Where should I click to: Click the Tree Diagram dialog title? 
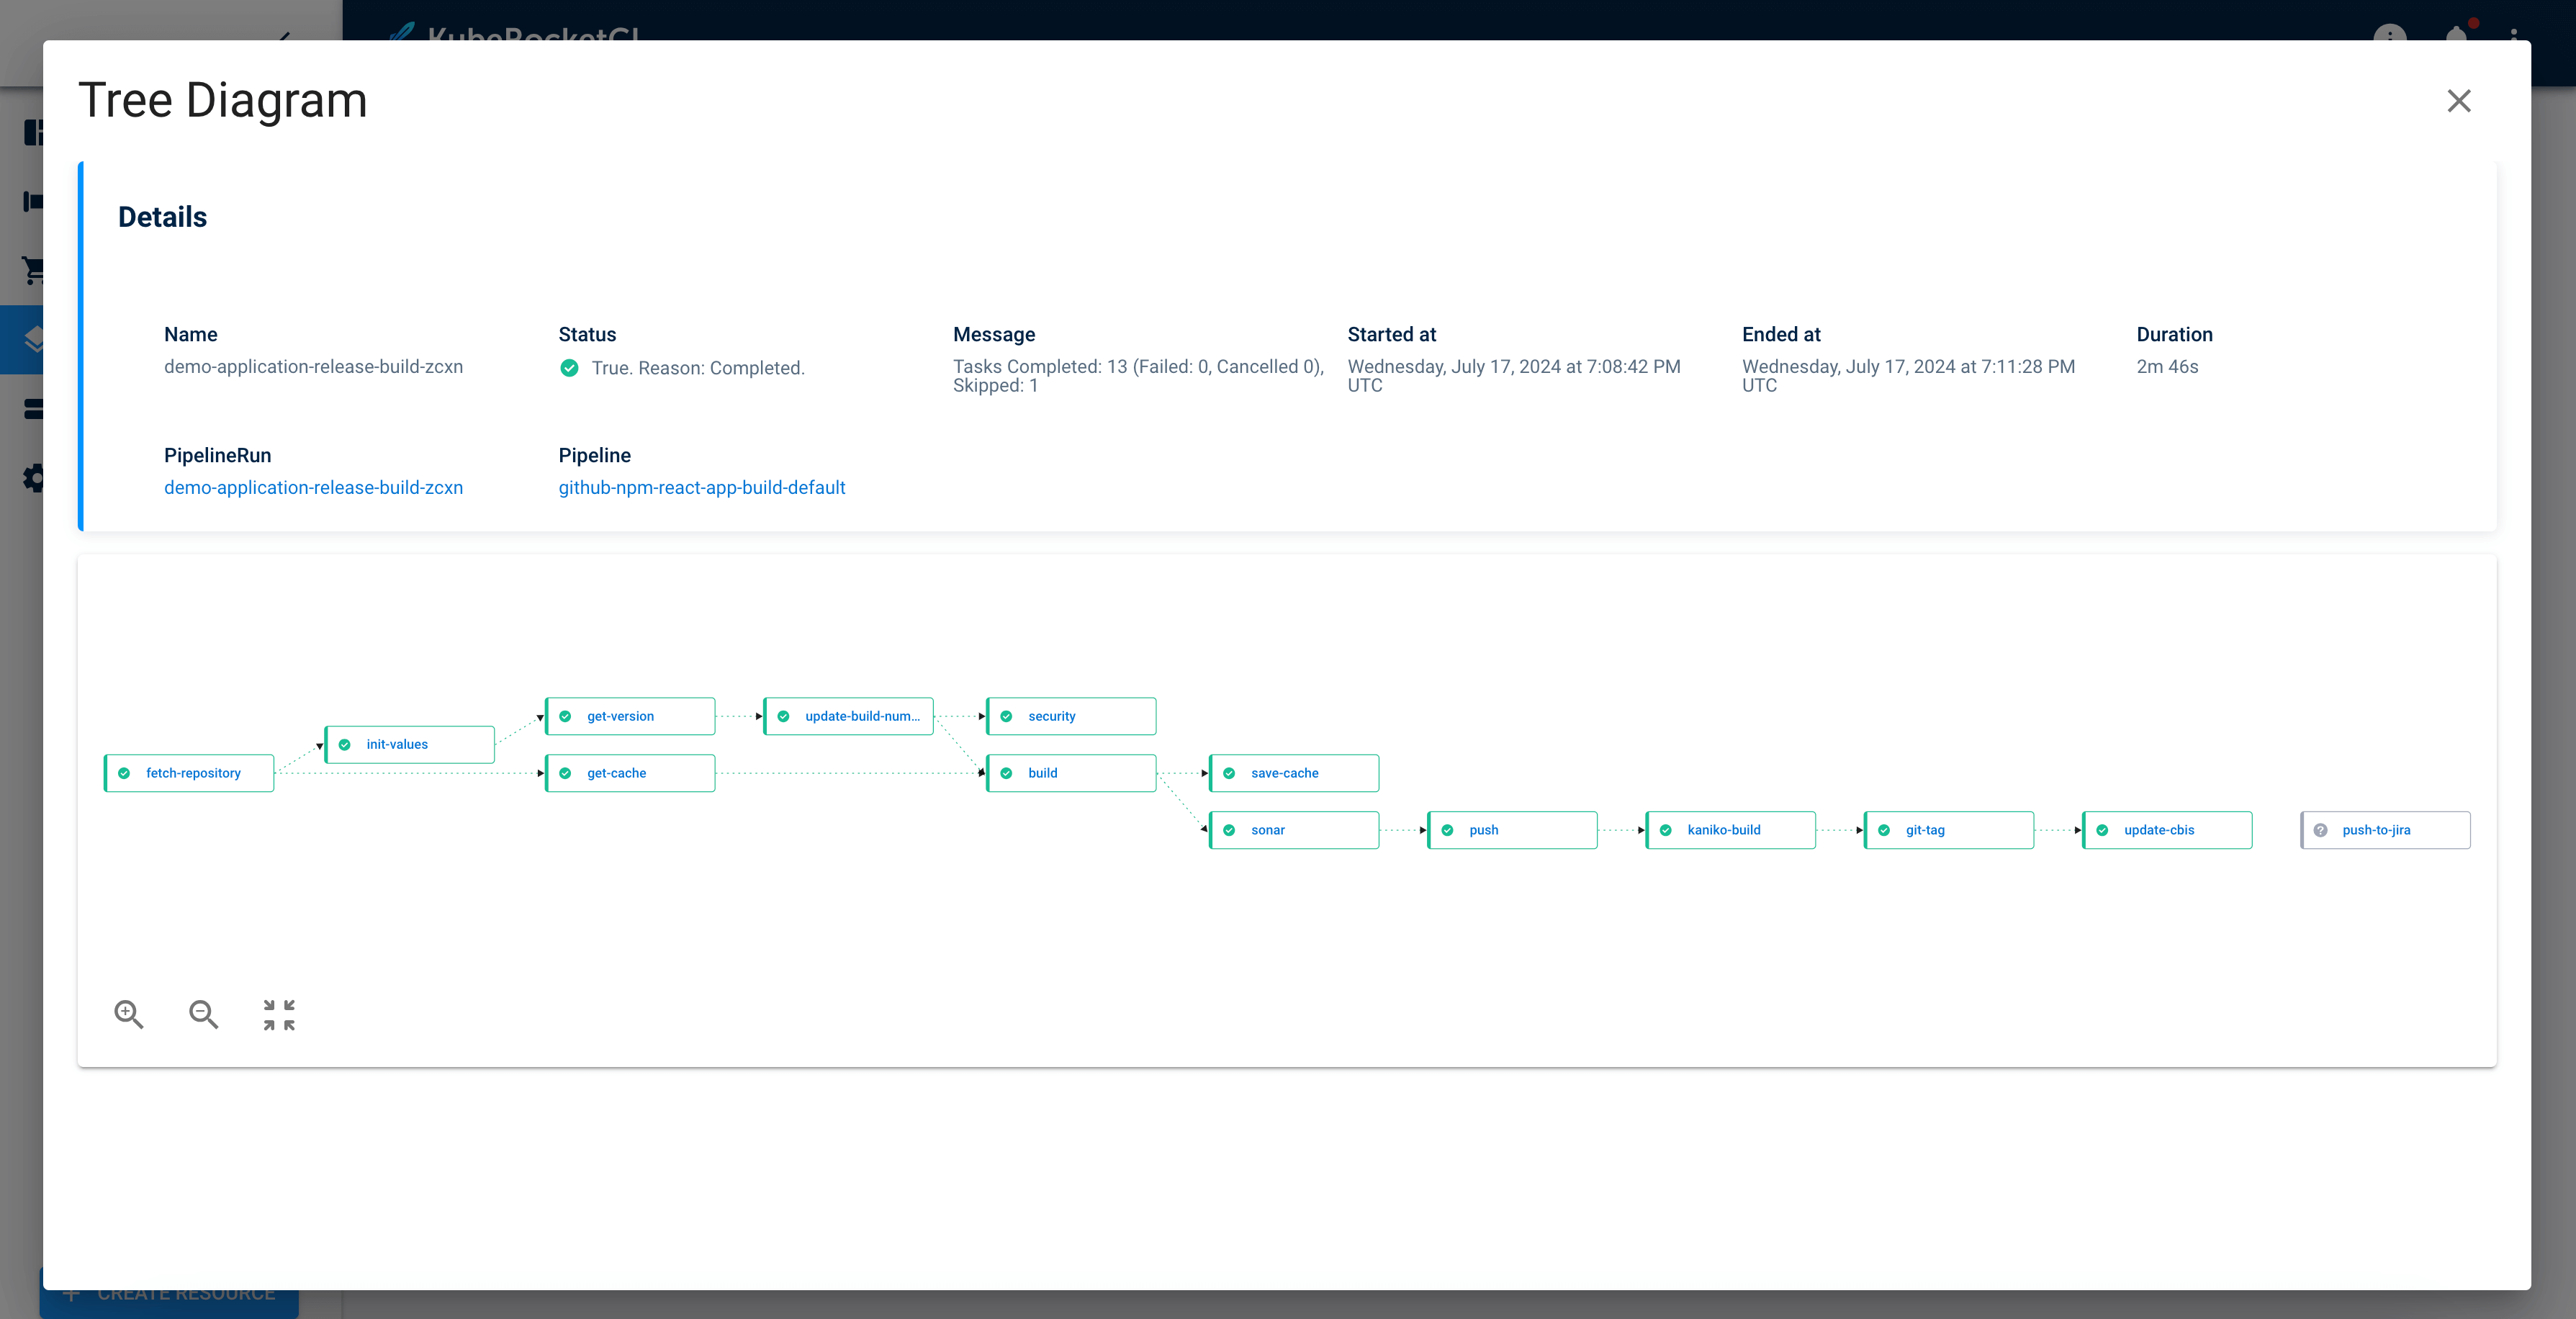pos(223,100)
